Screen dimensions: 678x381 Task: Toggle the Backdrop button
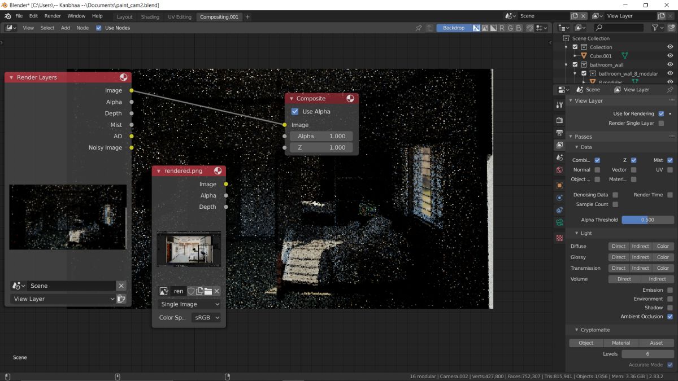tap(454, 28)
